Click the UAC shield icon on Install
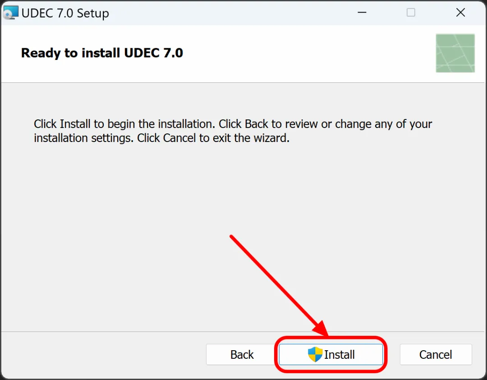The height and width of the screenshot is (380, 487). pyautogui.click(x=315, y=354)
